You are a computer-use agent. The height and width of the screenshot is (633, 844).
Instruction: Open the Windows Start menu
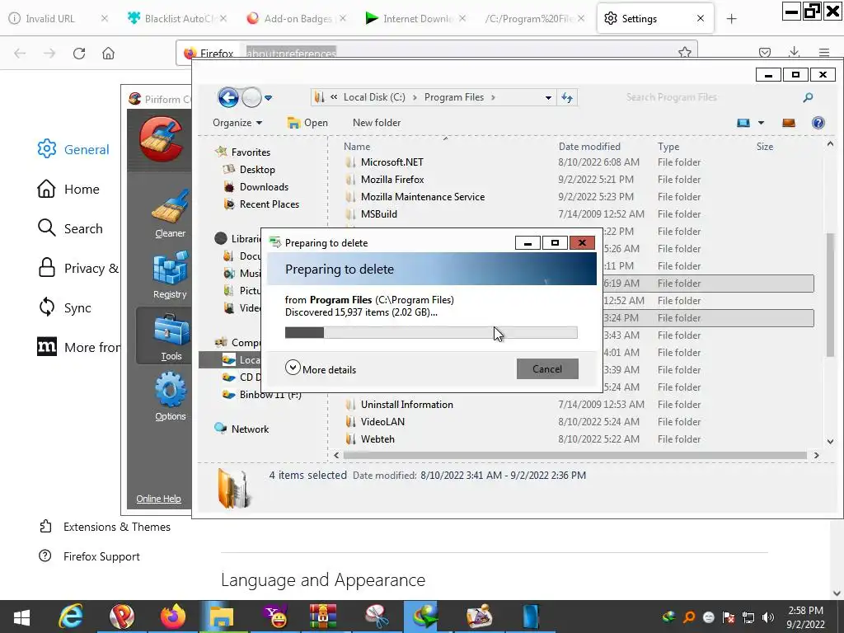point(22,617)
